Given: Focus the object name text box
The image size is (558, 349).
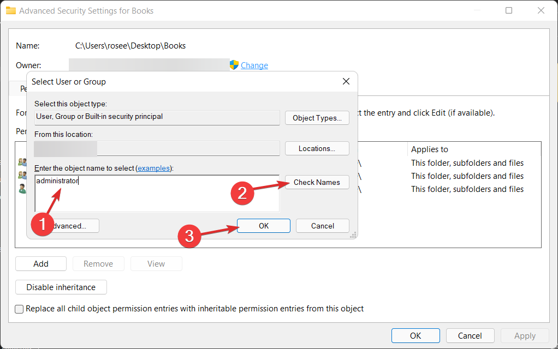Looking at the screenshot, I should (157, 193).
